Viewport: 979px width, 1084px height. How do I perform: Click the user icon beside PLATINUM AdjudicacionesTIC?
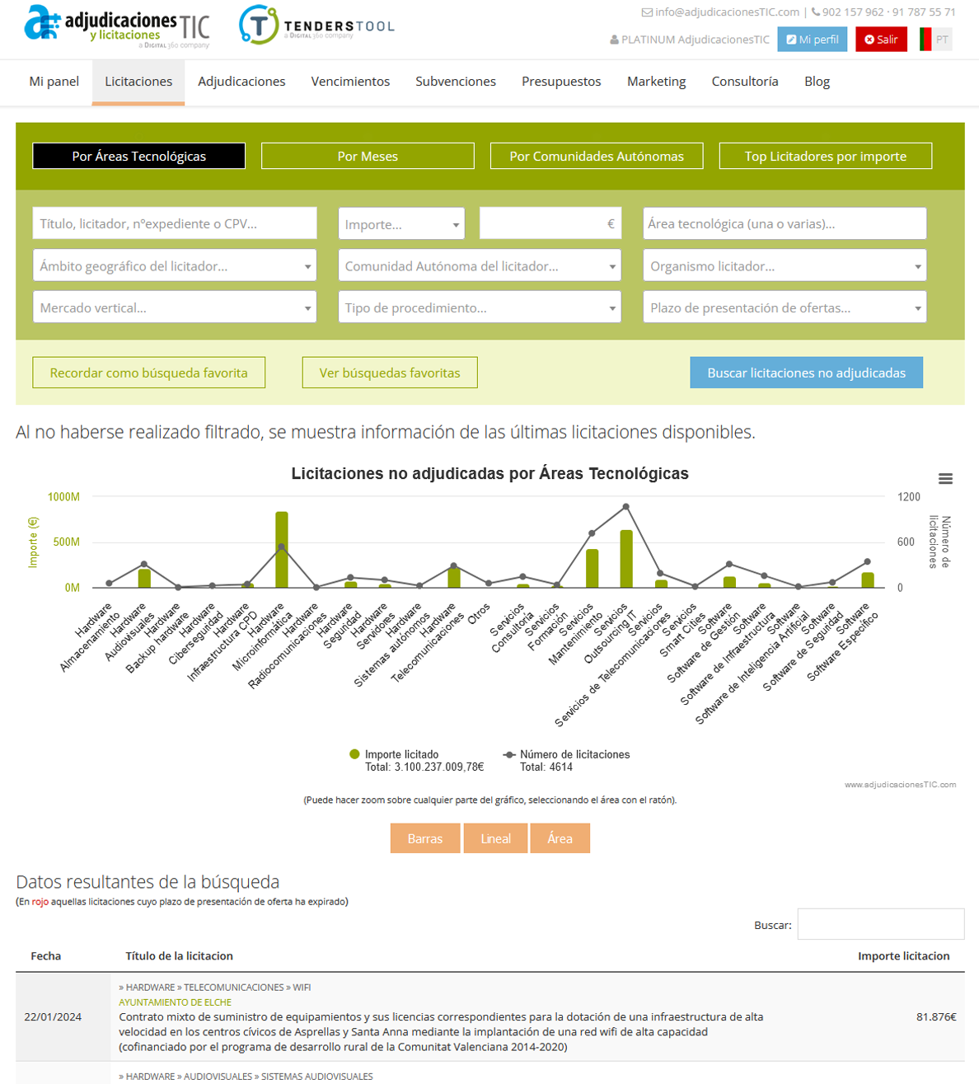point(614,40)
